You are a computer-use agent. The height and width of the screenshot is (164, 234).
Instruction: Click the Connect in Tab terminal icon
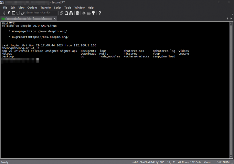(x=13, y=13)
